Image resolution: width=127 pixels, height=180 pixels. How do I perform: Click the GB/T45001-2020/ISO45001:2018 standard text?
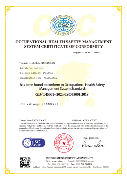point(62,94)
